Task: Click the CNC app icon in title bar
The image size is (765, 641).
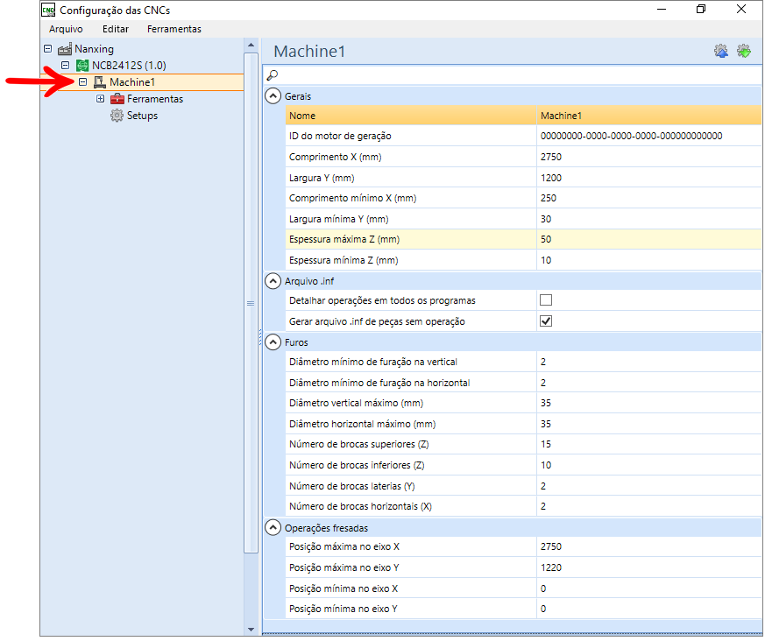Action: pyautogui.click(x=48, y=10)
